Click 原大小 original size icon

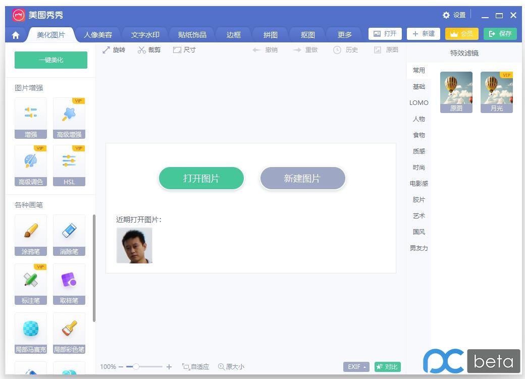tap(231, 367)
